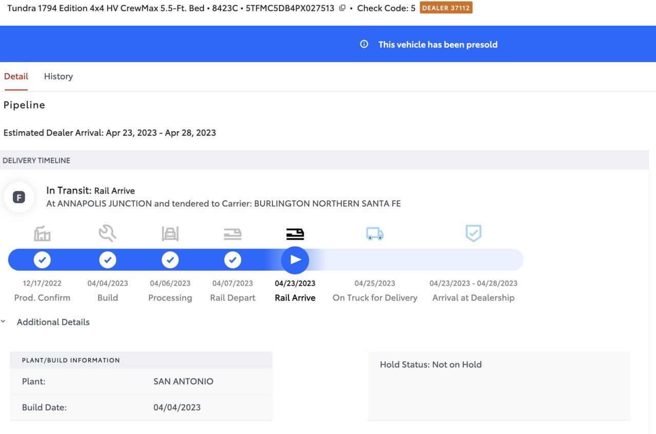
Task: Click the 04/23/2023 - 04/28/2023 arrival range on the timeline
Action: click(x=473, y=283)
